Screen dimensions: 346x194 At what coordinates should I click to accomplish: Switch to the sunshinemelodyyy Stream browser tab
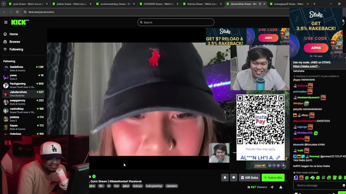click(115, 4)
